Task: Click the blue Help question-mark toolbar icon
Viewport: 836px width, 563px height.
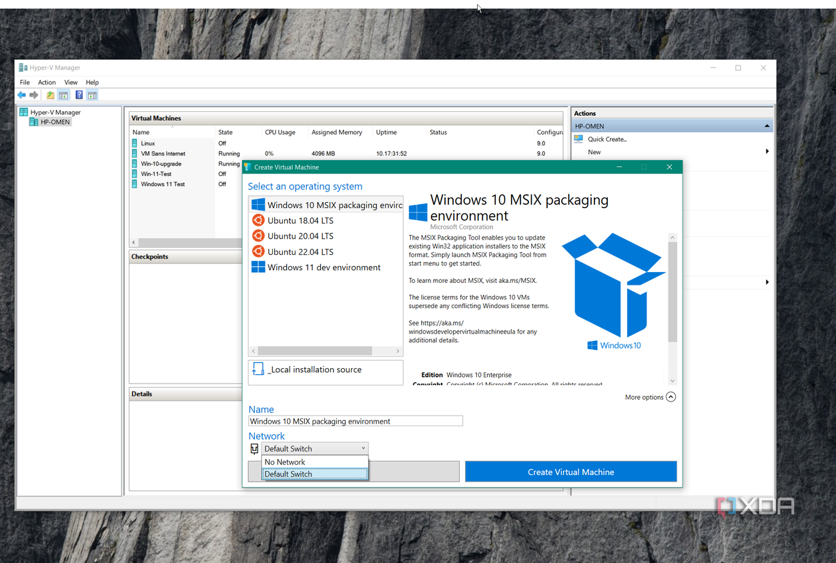Action: click(79, 95)
